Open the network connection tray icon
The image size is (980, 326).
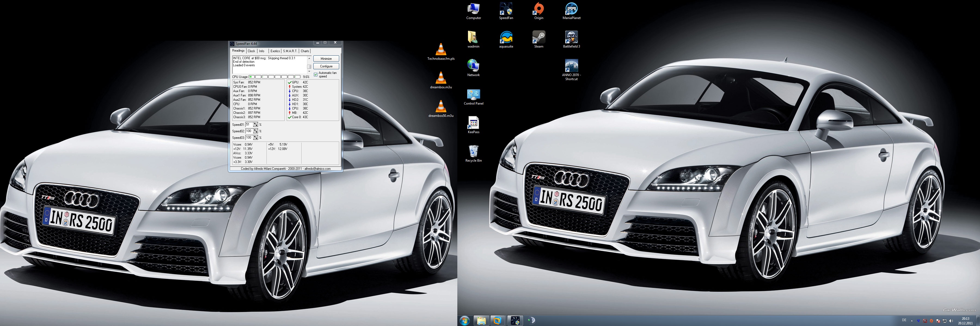click(945, 321)
